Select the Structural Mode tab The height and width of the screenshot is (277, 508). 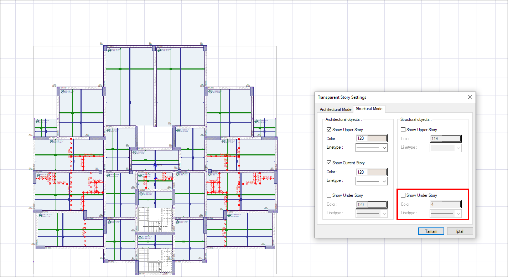point(369,109)
